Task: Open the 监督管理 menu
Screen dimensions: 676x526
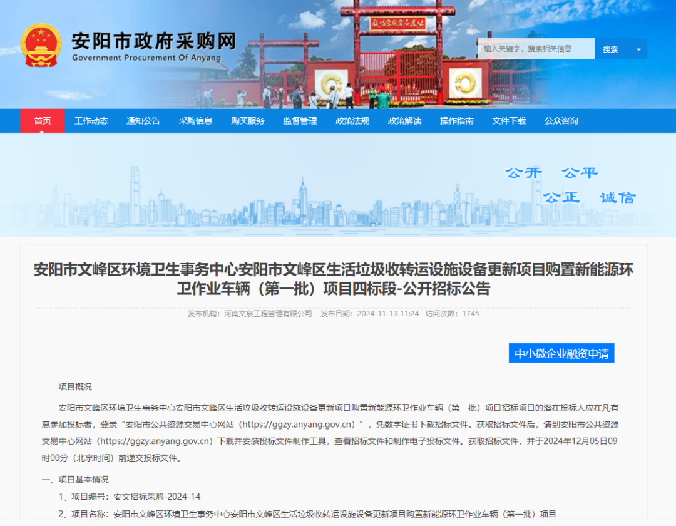Action: [299, 120]
